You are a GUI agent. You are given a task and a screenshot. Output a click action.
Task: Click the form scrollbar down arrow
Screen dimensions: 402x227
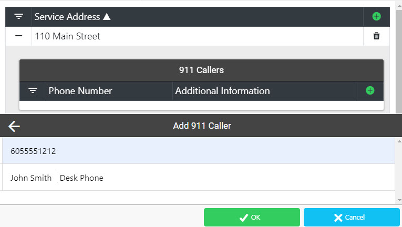399,200
